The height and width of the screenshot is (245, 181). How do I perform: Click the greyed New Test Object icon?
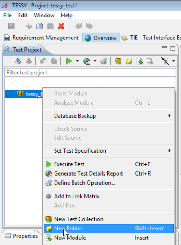(150, 61)
